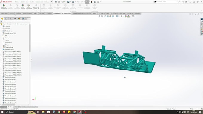Print using the printer icon
This screenshot has height=114, width=203.
(73, 2)
